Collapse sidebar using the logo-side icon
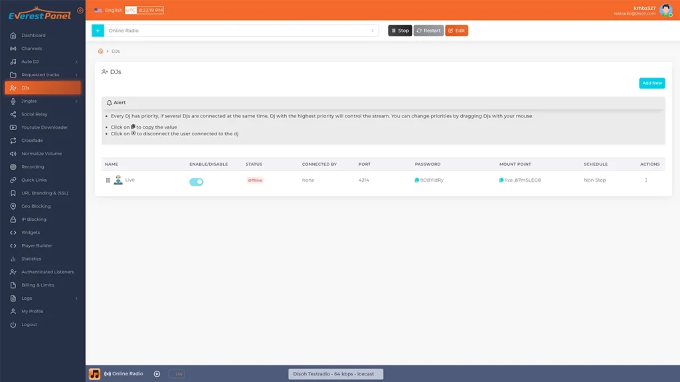This screenshot has width=680, height=382. (80, 11)
